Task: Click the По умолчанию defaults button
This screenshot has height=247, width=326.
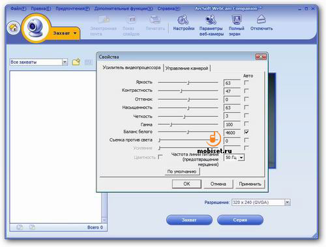Action: point(182,171)
